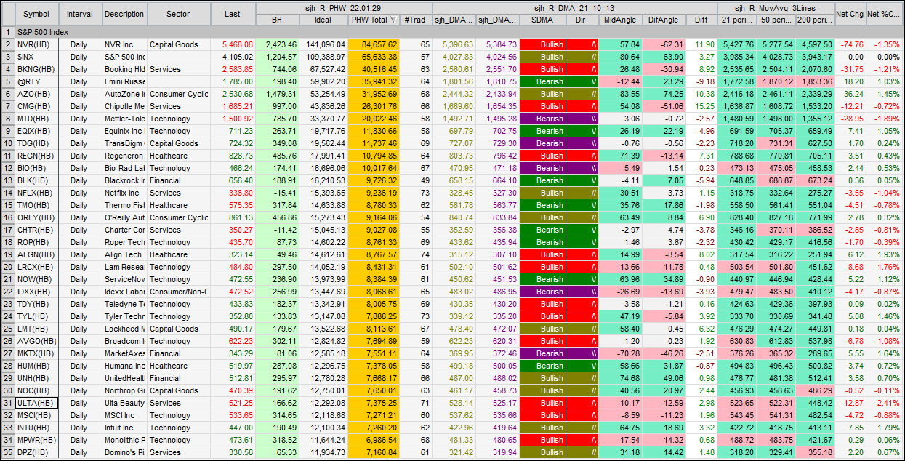Viewport: 905px width, 461px height.
Task: Select the BKNG(HB) symbol cell
Action: click(36, 69)
